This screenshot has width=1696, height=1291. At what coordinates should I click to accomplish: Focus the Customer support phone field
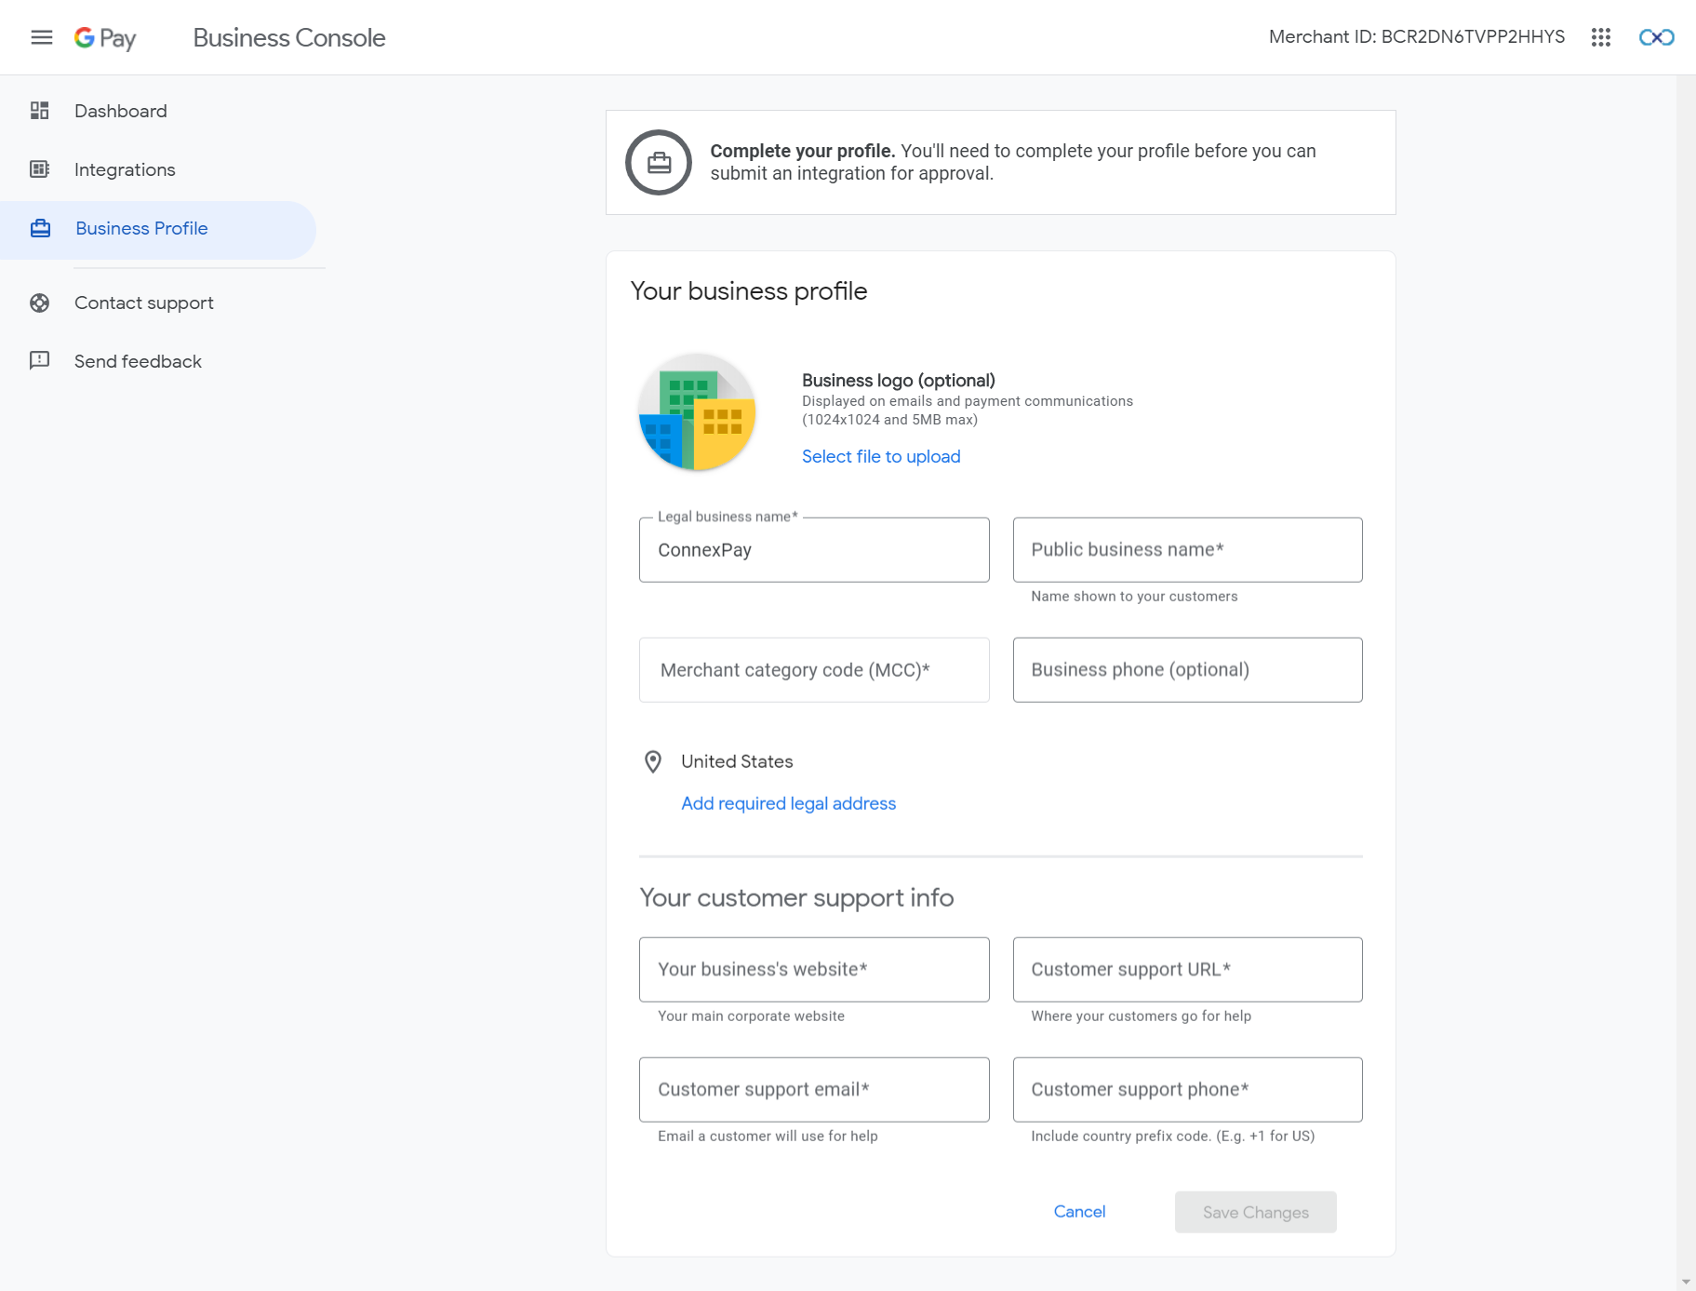[x=1187, y=1090]
